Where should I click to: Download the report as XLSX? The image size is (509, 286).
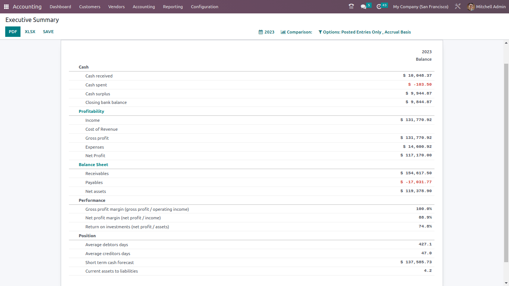(x=30, y=32)
